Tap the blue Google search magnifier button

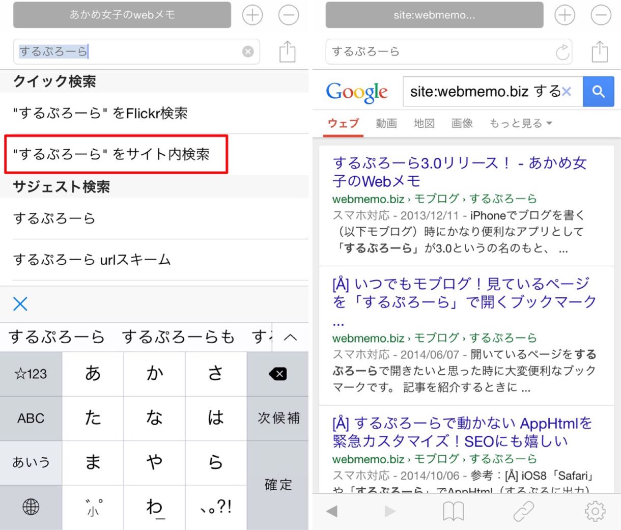pos(599,92)
